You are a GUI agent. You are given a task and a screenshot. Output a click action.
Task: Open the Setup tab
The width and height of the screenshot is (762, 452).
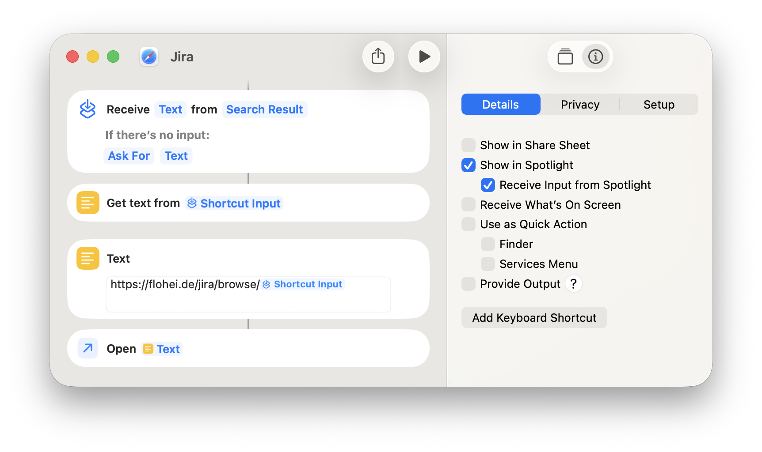pyautogui.click(x=659, y=104)
